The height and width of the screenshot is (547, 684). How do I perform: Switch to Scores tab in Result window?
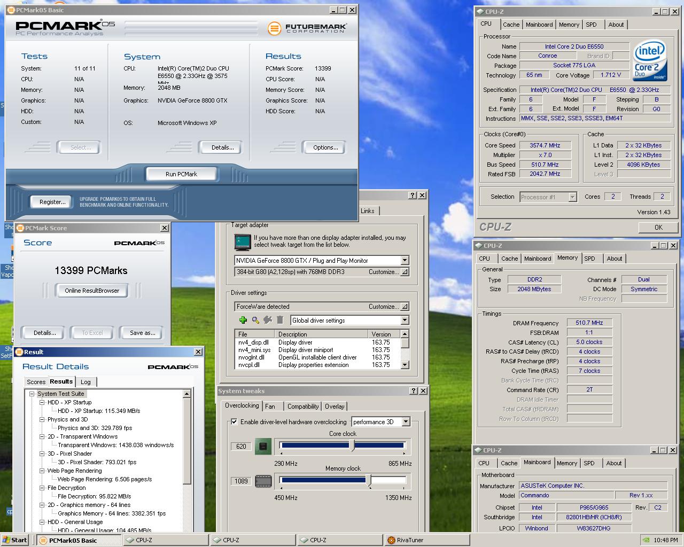click(36, 382)
